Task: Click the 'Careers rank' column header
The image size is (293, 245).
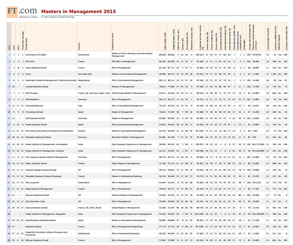Action: 183,44
